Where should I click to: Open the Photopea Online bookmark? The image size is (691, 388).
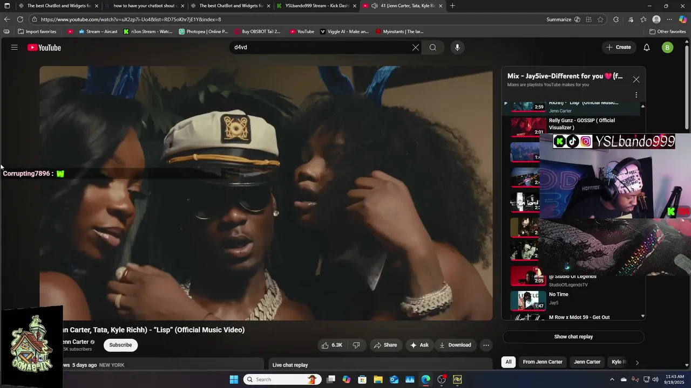[x=204, y=31]
